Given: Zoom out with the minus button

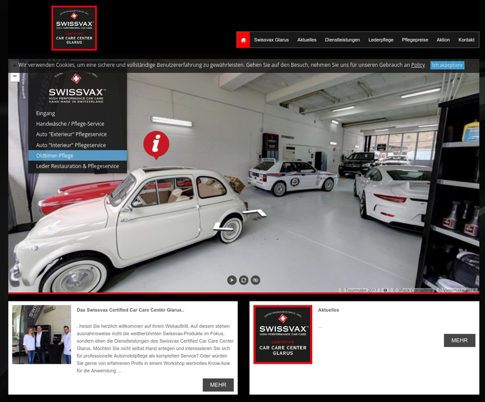Looking at the screenshot, I should click(x=15, y=76).
